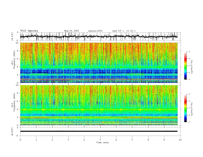Click the log(PSD) label beside ch.2 colorbar
This screenshot has width=203, height=157.
192,109
